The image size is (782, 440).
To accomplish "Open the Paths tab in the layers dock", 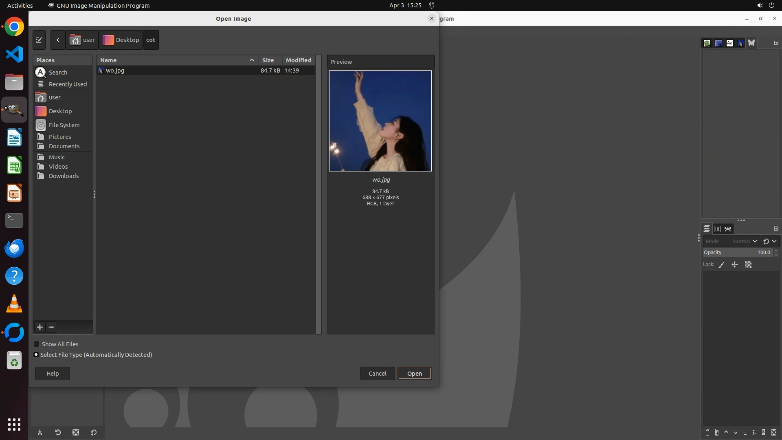I will coord(728,229).
